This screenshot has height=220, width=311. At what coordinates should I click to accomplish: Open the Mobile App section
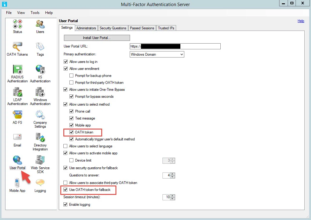[x=17, y=185]
